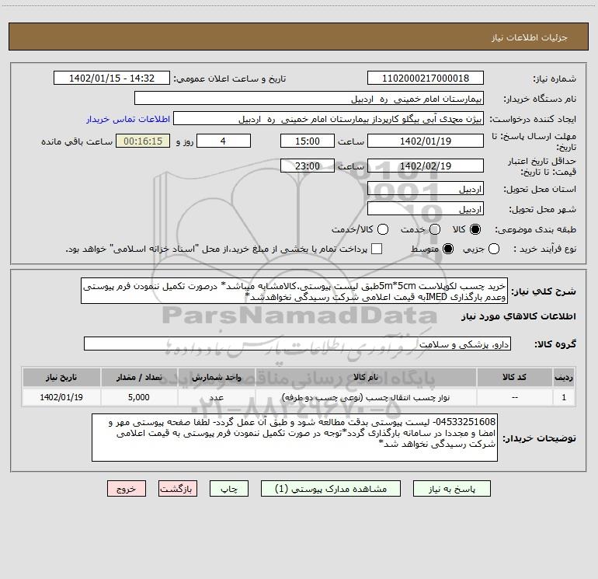Click the deadline time 15:00 field
The width and height of the screenshot is (598, 579).
coord(308,141)
